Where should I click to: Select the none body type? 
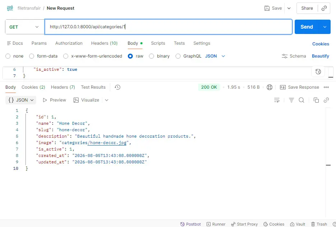[8, 56]
